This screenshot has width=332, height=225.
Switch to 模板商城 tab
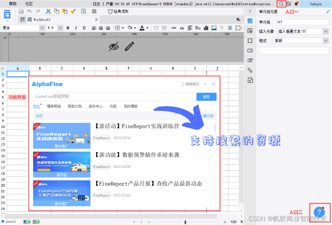54,106
